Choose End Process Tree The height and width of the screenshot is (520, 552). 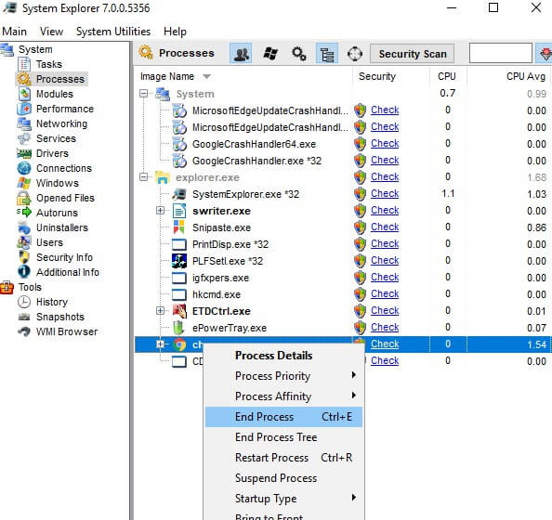pyautogui.click(x=283, y=437)
